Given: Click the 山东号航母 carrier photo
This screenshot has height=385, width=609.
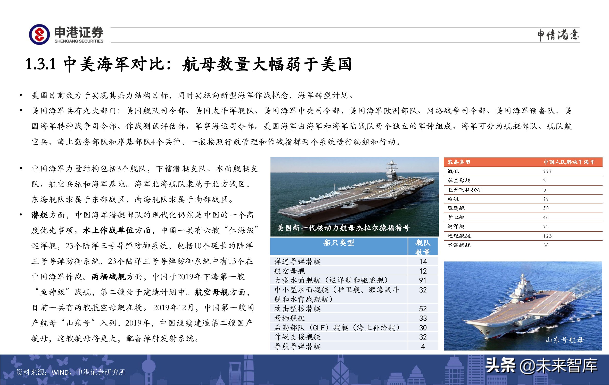Looking at the screenshot, I should tap(523, 306).
